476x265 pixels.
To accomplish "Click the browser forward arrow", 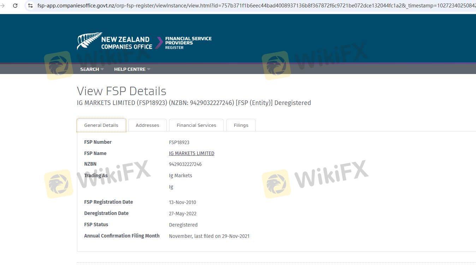I will 3,6.
